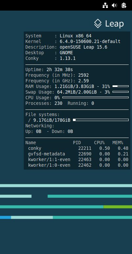Click the PID column header
The height and width of the screenshot is (254, 132).
tap(77, 143)
